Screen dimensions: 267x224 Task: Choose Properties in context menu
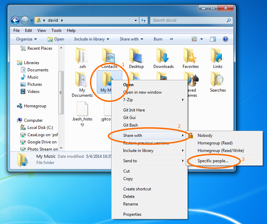point(132,214)
